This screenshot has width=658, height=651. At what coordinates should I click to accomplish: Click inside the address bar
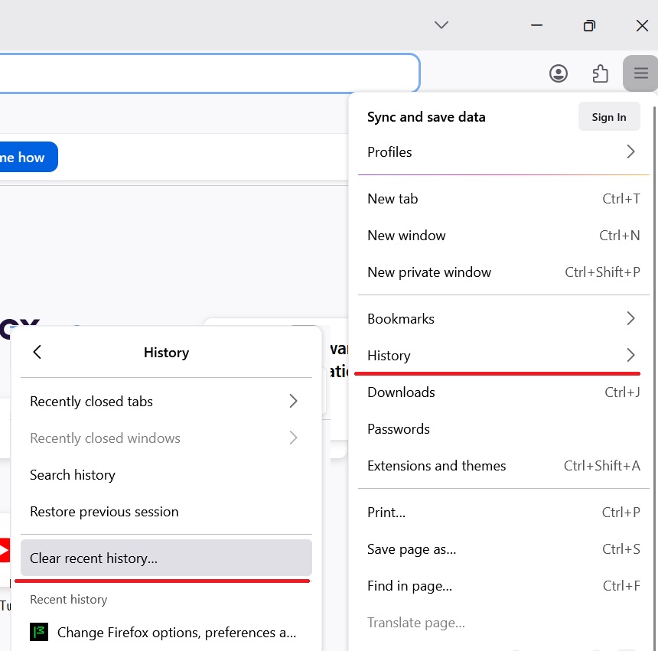pyautogui.click(x=207, y=73)
